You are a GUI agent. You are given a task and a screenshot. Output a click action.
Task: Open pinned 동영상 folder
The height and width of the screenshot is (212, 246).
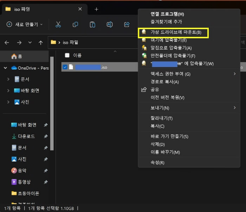pyautogui.click(x=21, y=182)
